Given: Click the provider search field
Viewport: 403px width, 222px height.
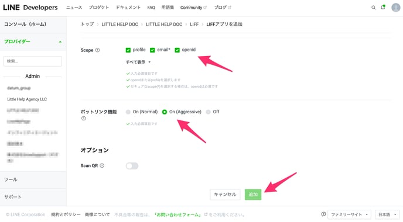Looking at the screenshot, I should tap(33, 61).
